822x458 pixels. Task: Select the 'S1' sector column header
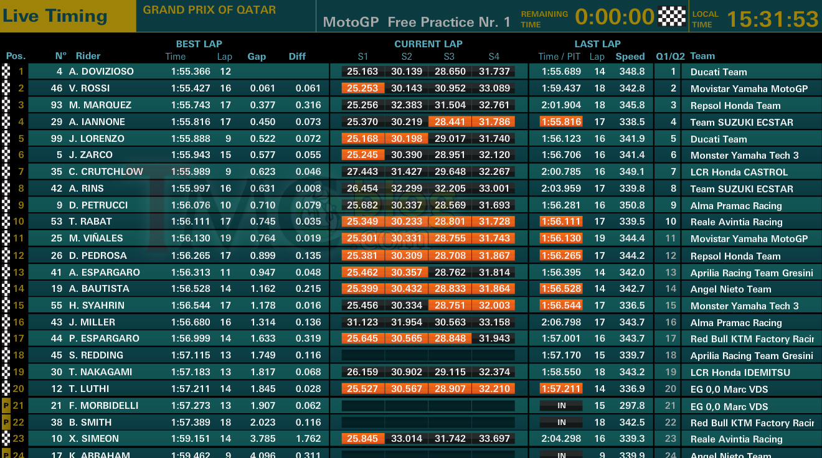click(x=363, y=56)
